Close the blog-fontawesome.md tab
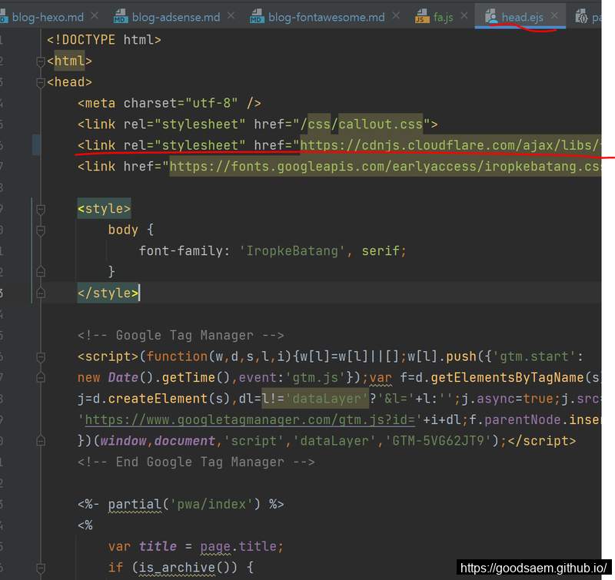This screenshot has height=580, width=615. pos(396,16)
